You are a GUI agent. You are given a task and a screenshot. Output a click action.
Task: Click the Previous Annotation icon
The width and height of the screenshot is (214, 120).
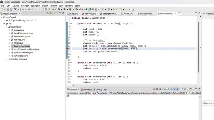[108, 9]
